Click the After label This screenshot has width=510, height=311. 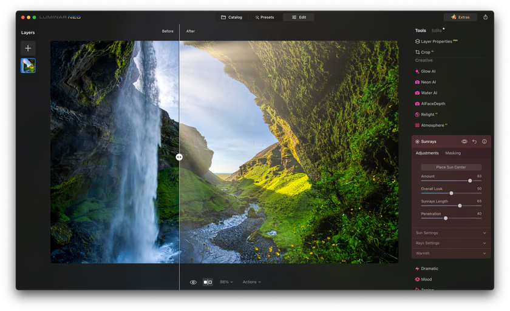(190, 31)
